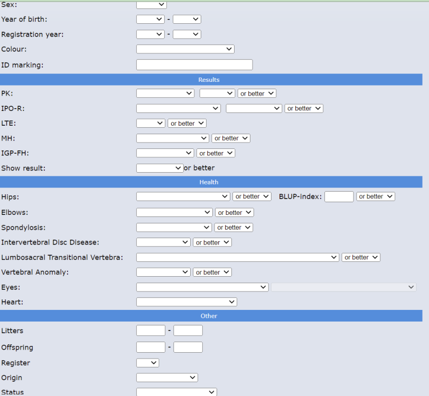This screenshot has width=429, height=396.
Task: Select the Spondylosis dropdown
Action: click(174, 228)
